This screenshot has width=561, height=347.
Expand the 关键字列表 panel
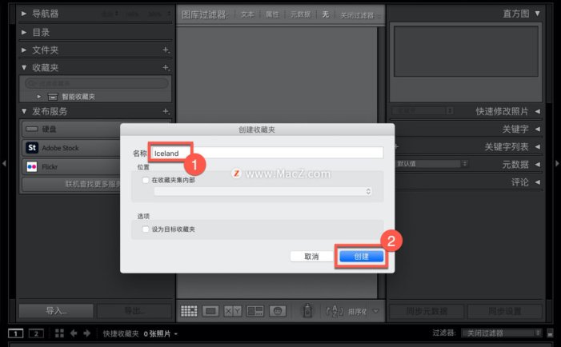tap(537, 146)
